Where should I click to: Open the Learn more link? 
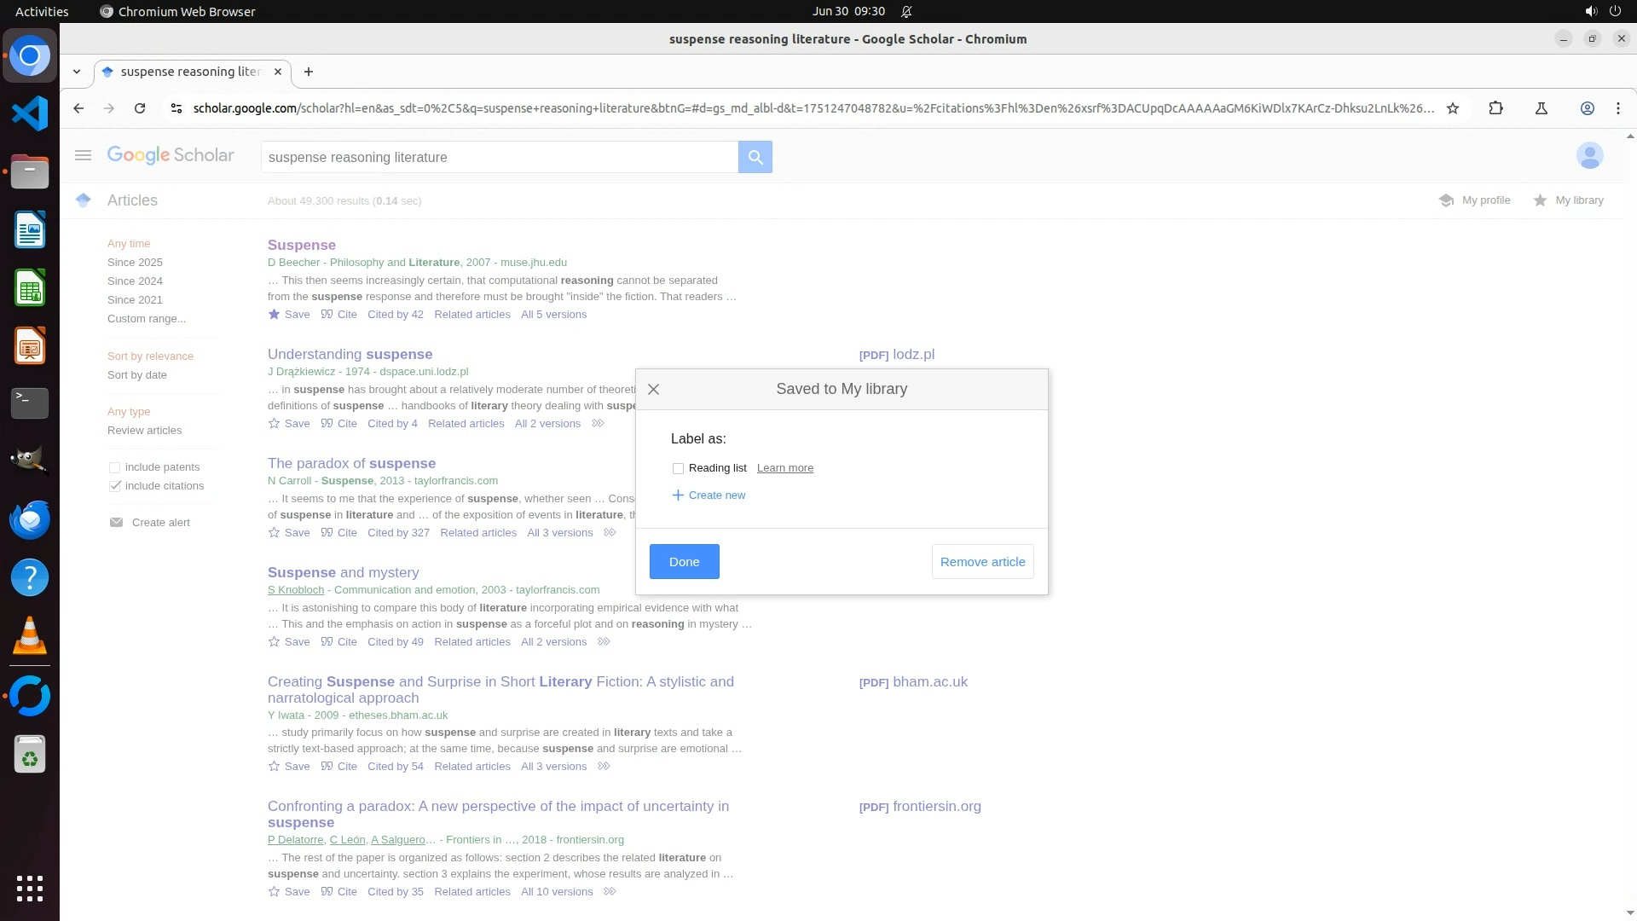point(784,468)
